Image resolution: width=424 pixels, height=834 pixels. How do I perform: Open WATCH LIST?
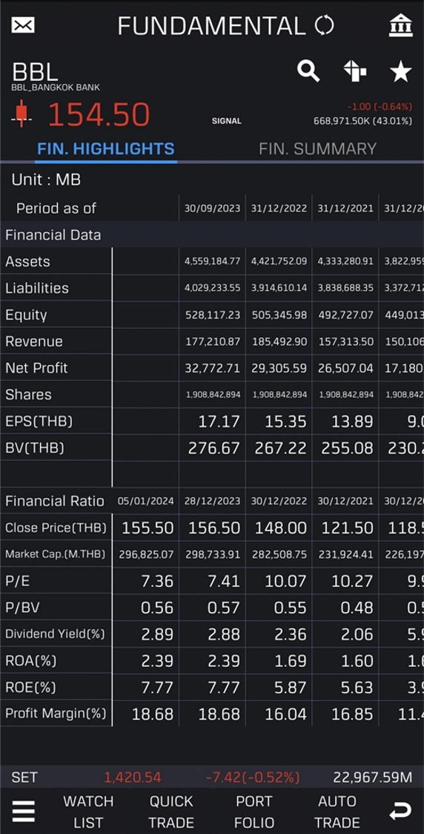pyautogui.click(x=88, y=812)
